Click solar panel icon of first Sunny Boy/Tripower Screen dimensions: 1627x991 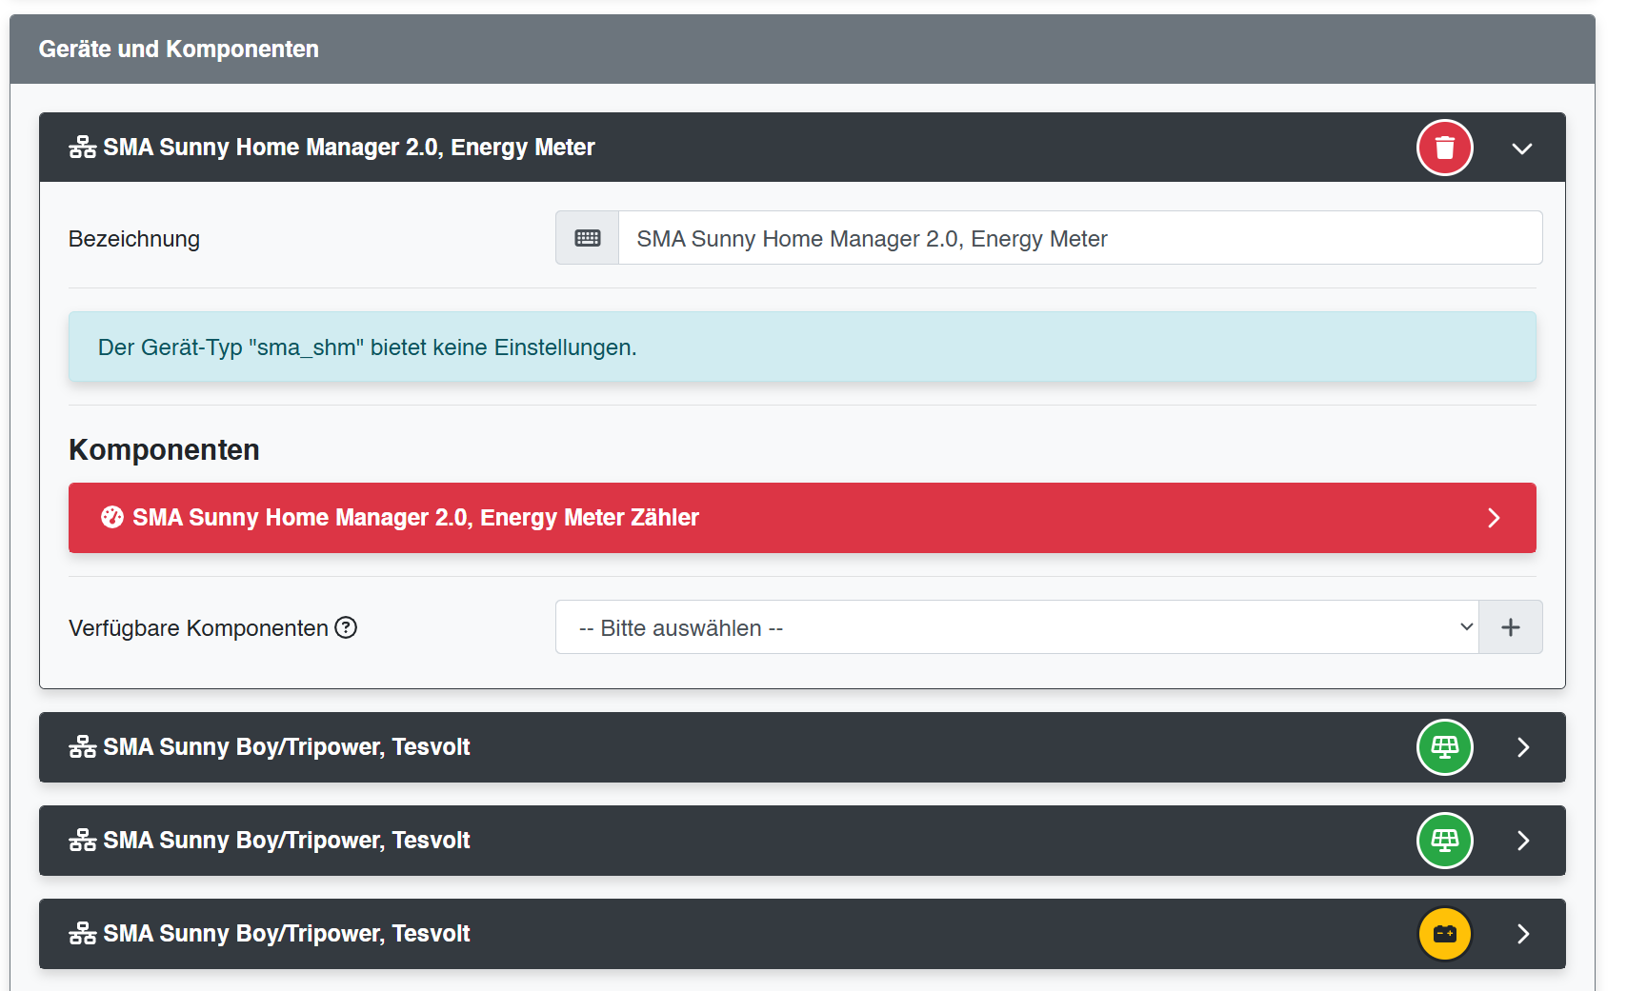pyautogui.click(x=1444, y=747)
